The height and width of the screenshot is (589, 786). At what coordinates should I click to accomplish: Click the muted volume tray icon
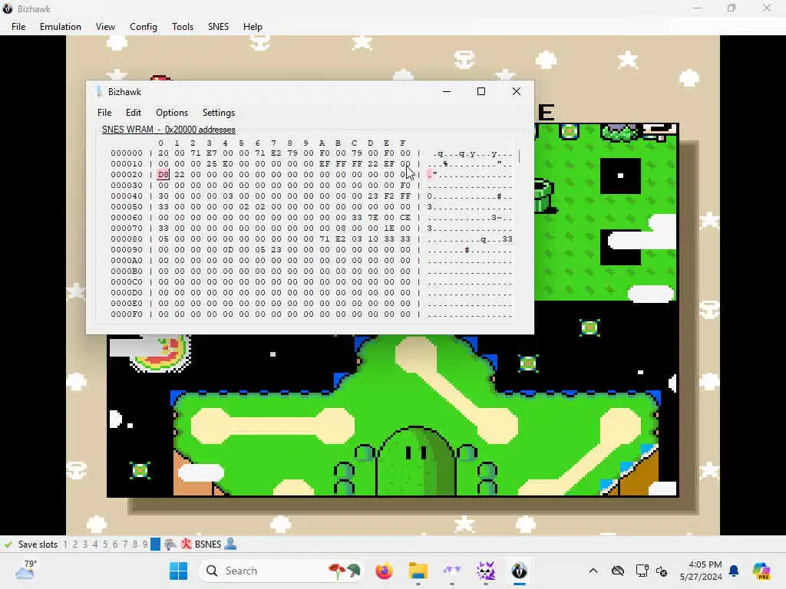[x=662, y=571]
